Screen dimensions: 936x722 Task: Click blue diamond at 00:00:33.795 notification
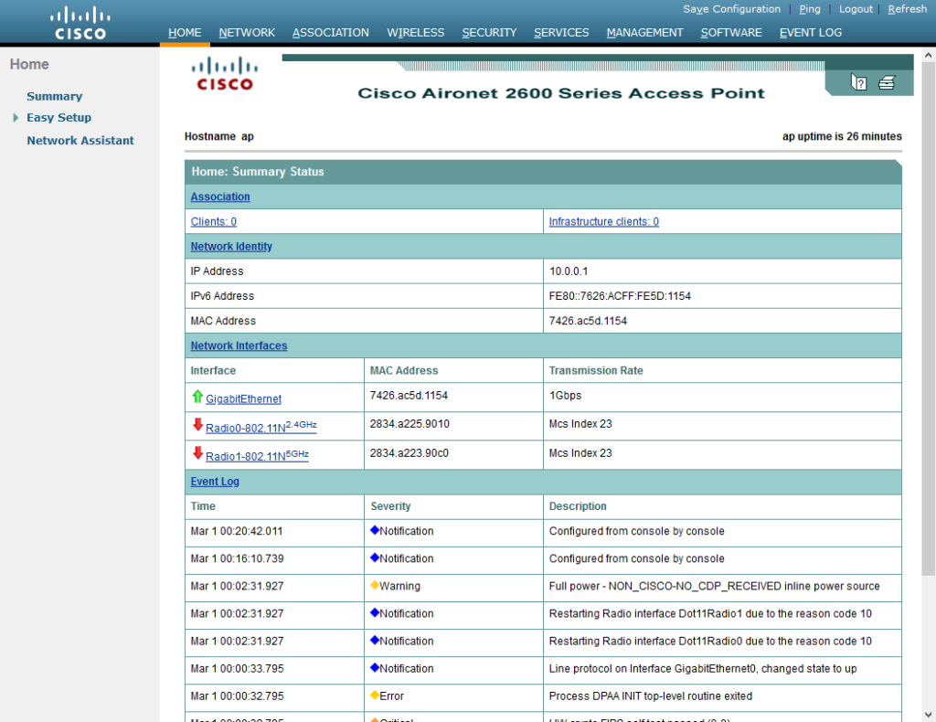coord(375,667)
